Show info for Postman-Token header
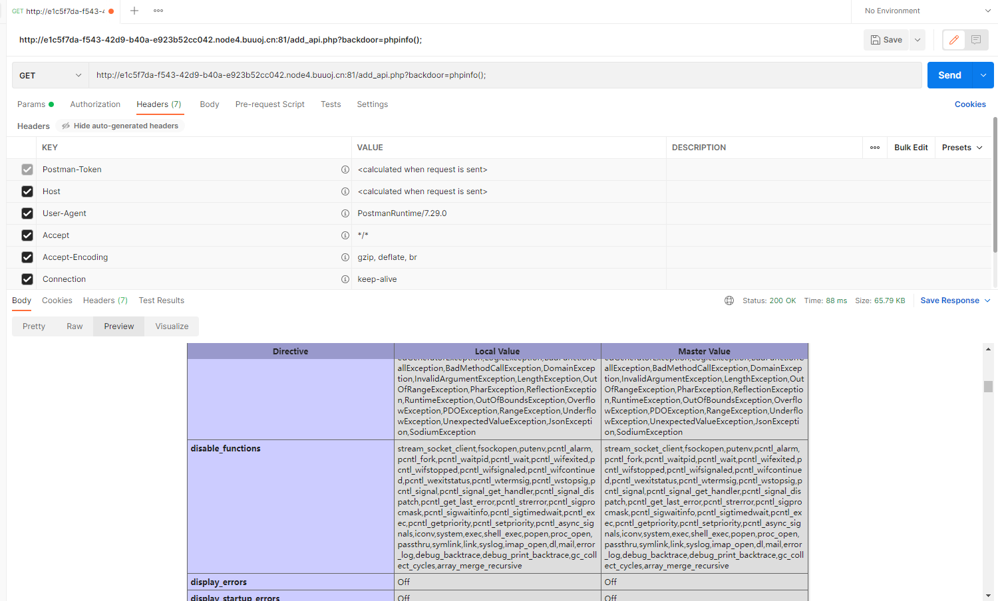This screenshot has height=601, width=998. click(345, 170)
